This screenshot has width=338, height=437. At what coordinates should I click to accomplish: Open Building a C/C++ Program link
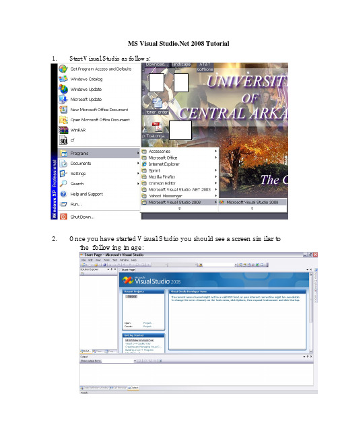139,349
